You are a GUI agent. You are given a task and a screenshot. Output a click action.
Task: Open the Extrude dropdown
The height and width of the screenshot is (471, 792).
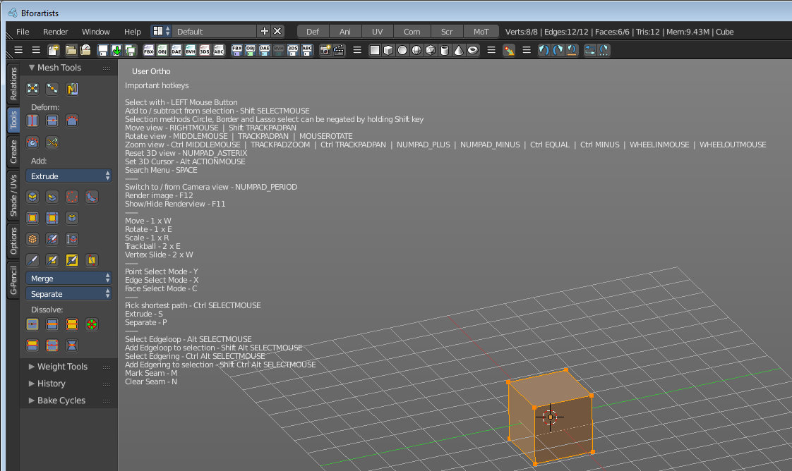(x=68, y=176)
